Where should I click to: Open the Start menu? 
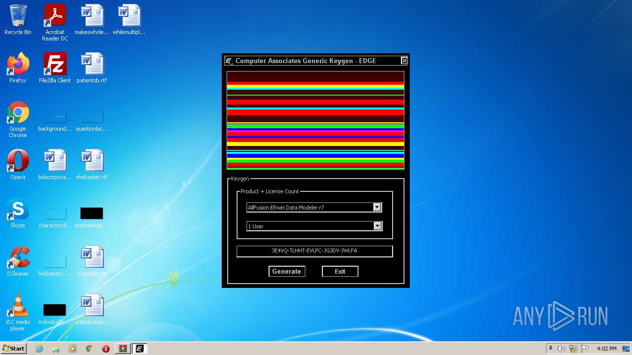[x=14, y=349]
